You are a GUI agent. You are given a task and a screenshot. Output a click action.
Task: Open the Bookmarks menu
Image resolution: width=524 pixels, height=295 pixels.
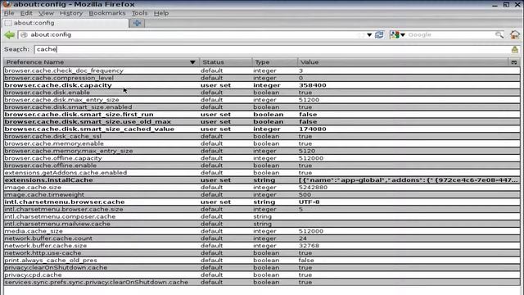(107, 13)
